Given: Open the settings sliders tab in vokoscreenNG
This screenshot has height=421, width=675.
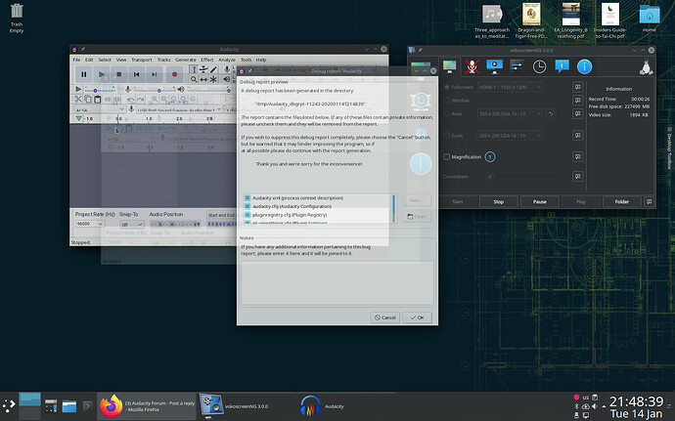Looking at the screenshot, I should coord(517,66).
